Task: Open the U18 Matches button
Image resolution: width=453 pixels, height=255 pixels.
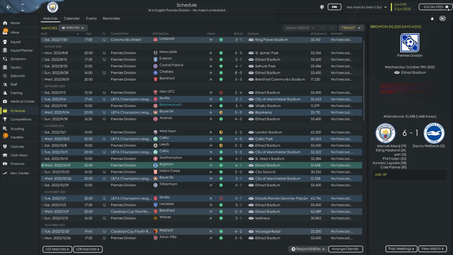Action: [x=88, y=249]
